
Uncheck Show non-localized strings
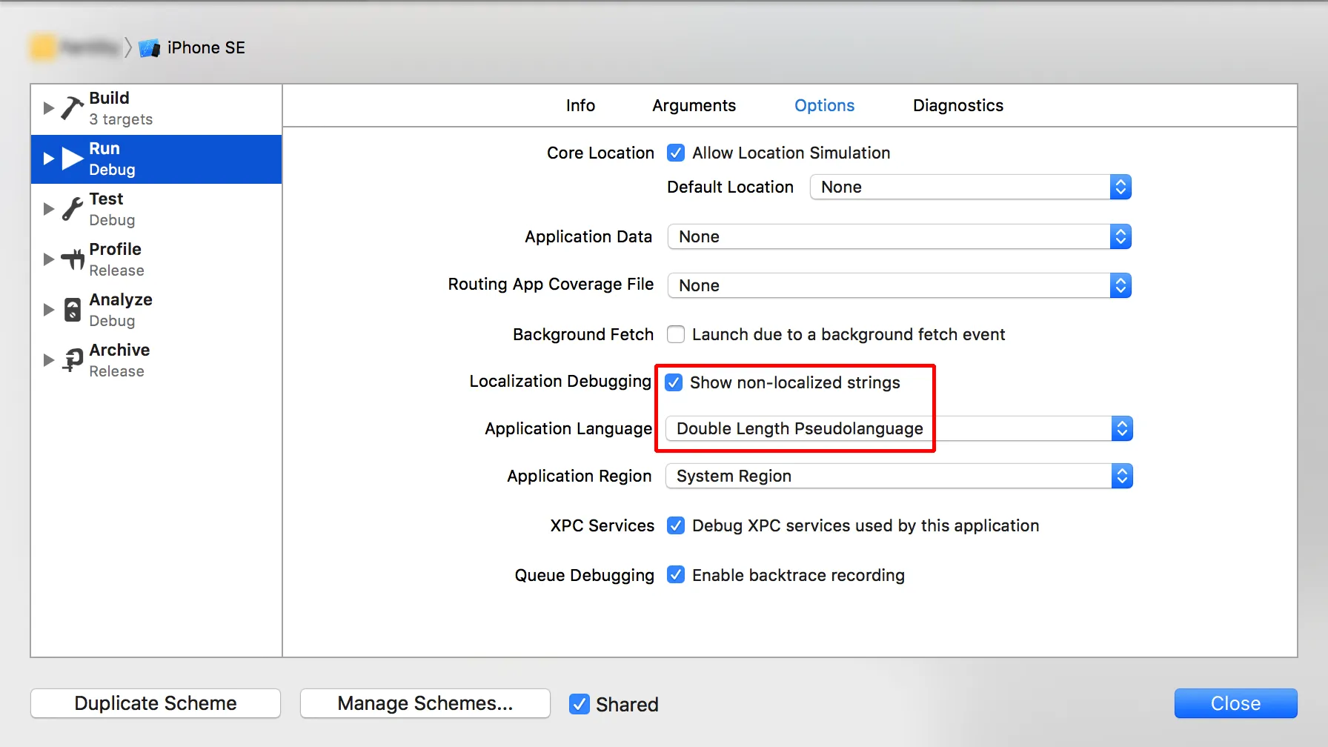point(674,382)
